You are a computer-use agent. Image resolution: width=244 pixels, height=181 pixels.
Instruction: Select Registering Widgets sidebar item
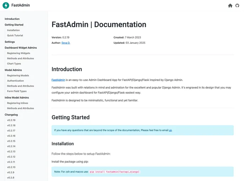(18, 53)
